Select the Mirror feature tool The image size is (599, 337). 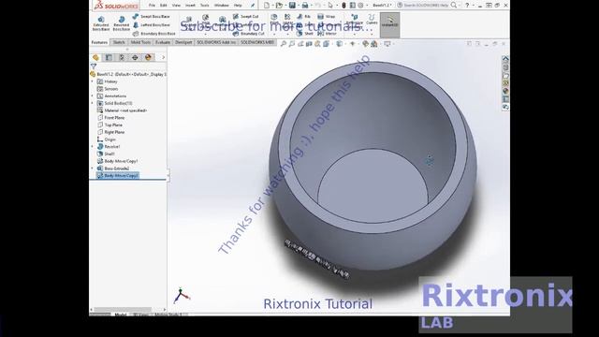(327, 34)
